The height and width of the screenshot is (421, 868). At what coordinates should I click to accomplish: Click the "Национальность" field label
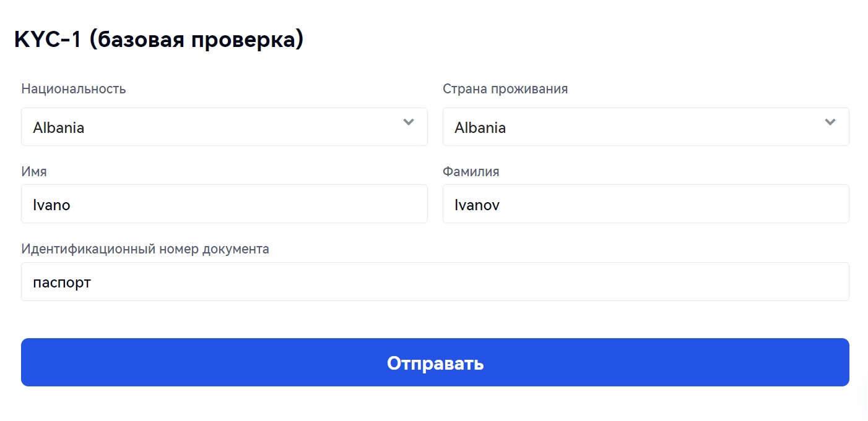click(74, 88)
